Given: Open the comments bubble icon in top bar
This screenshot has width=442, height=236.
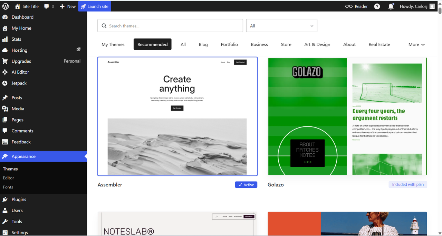Looking at the screenshot, I should (x=47, y=6).
